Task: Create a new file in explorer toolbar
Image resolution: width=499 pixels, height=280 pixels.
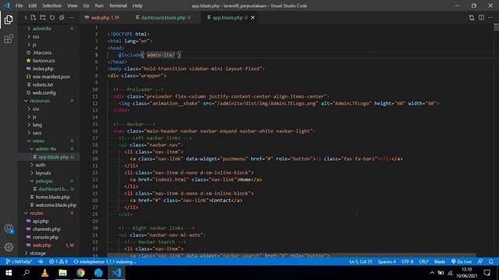Action: pos(34,17)
